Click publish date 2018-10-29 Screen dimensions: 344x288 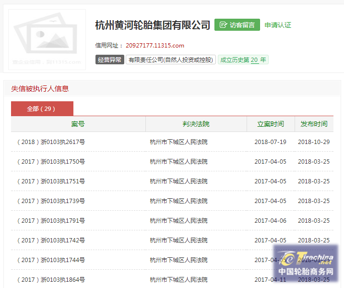pos(314,142)
